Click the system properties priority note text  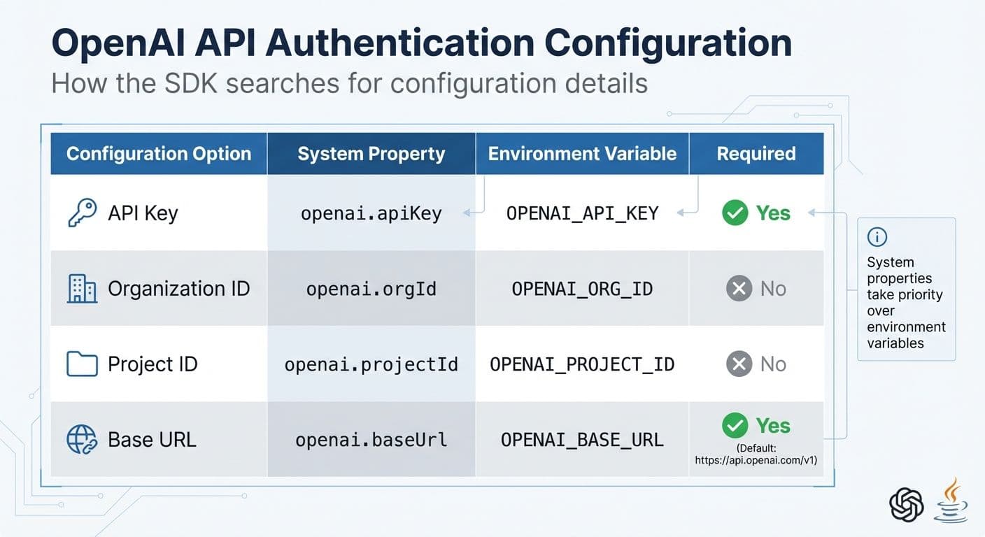[906, 302]
